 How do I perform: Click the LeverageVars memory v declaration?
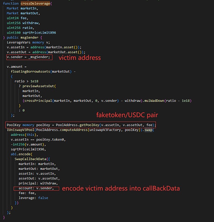[28, 43]
